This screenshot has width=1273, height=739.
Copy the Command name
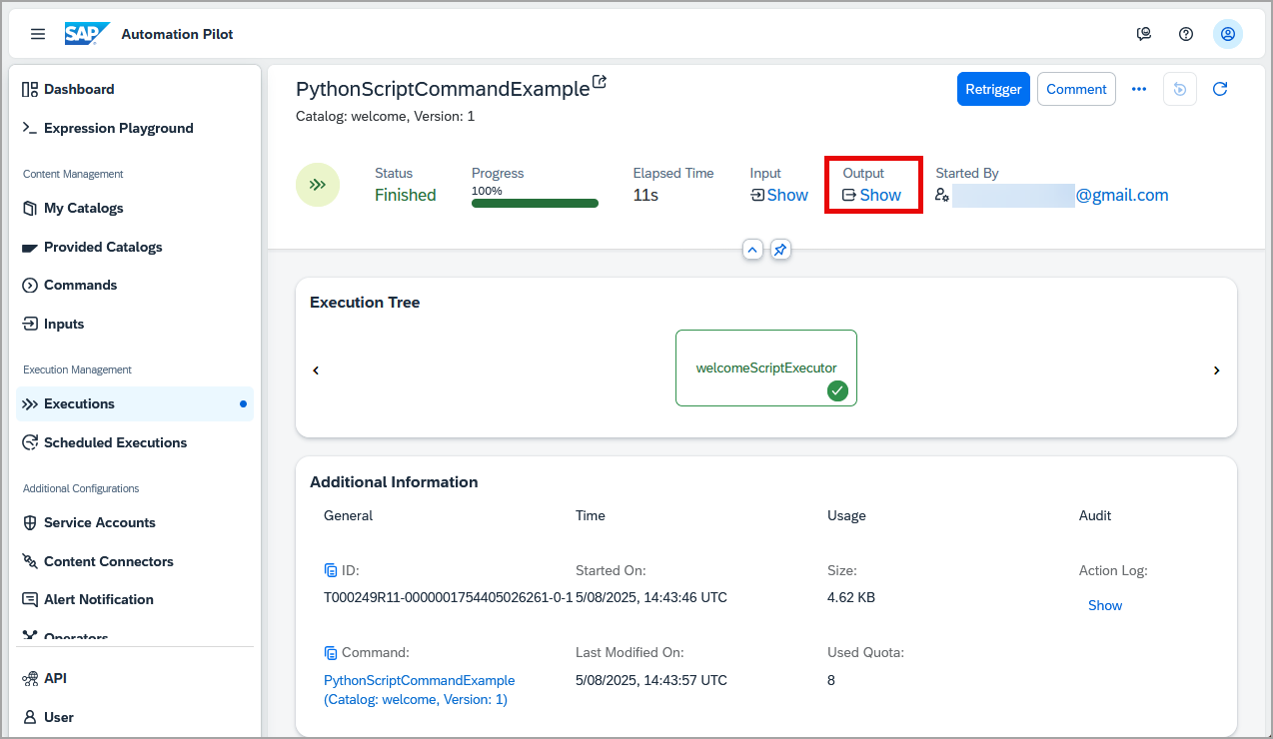point(331,653)
